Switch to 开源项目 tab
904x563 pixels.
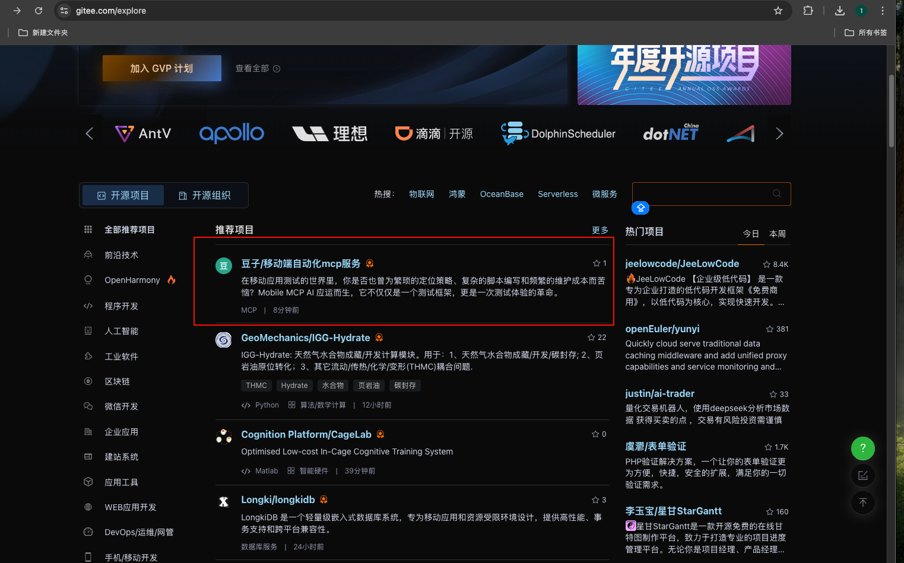coord(123,195)
